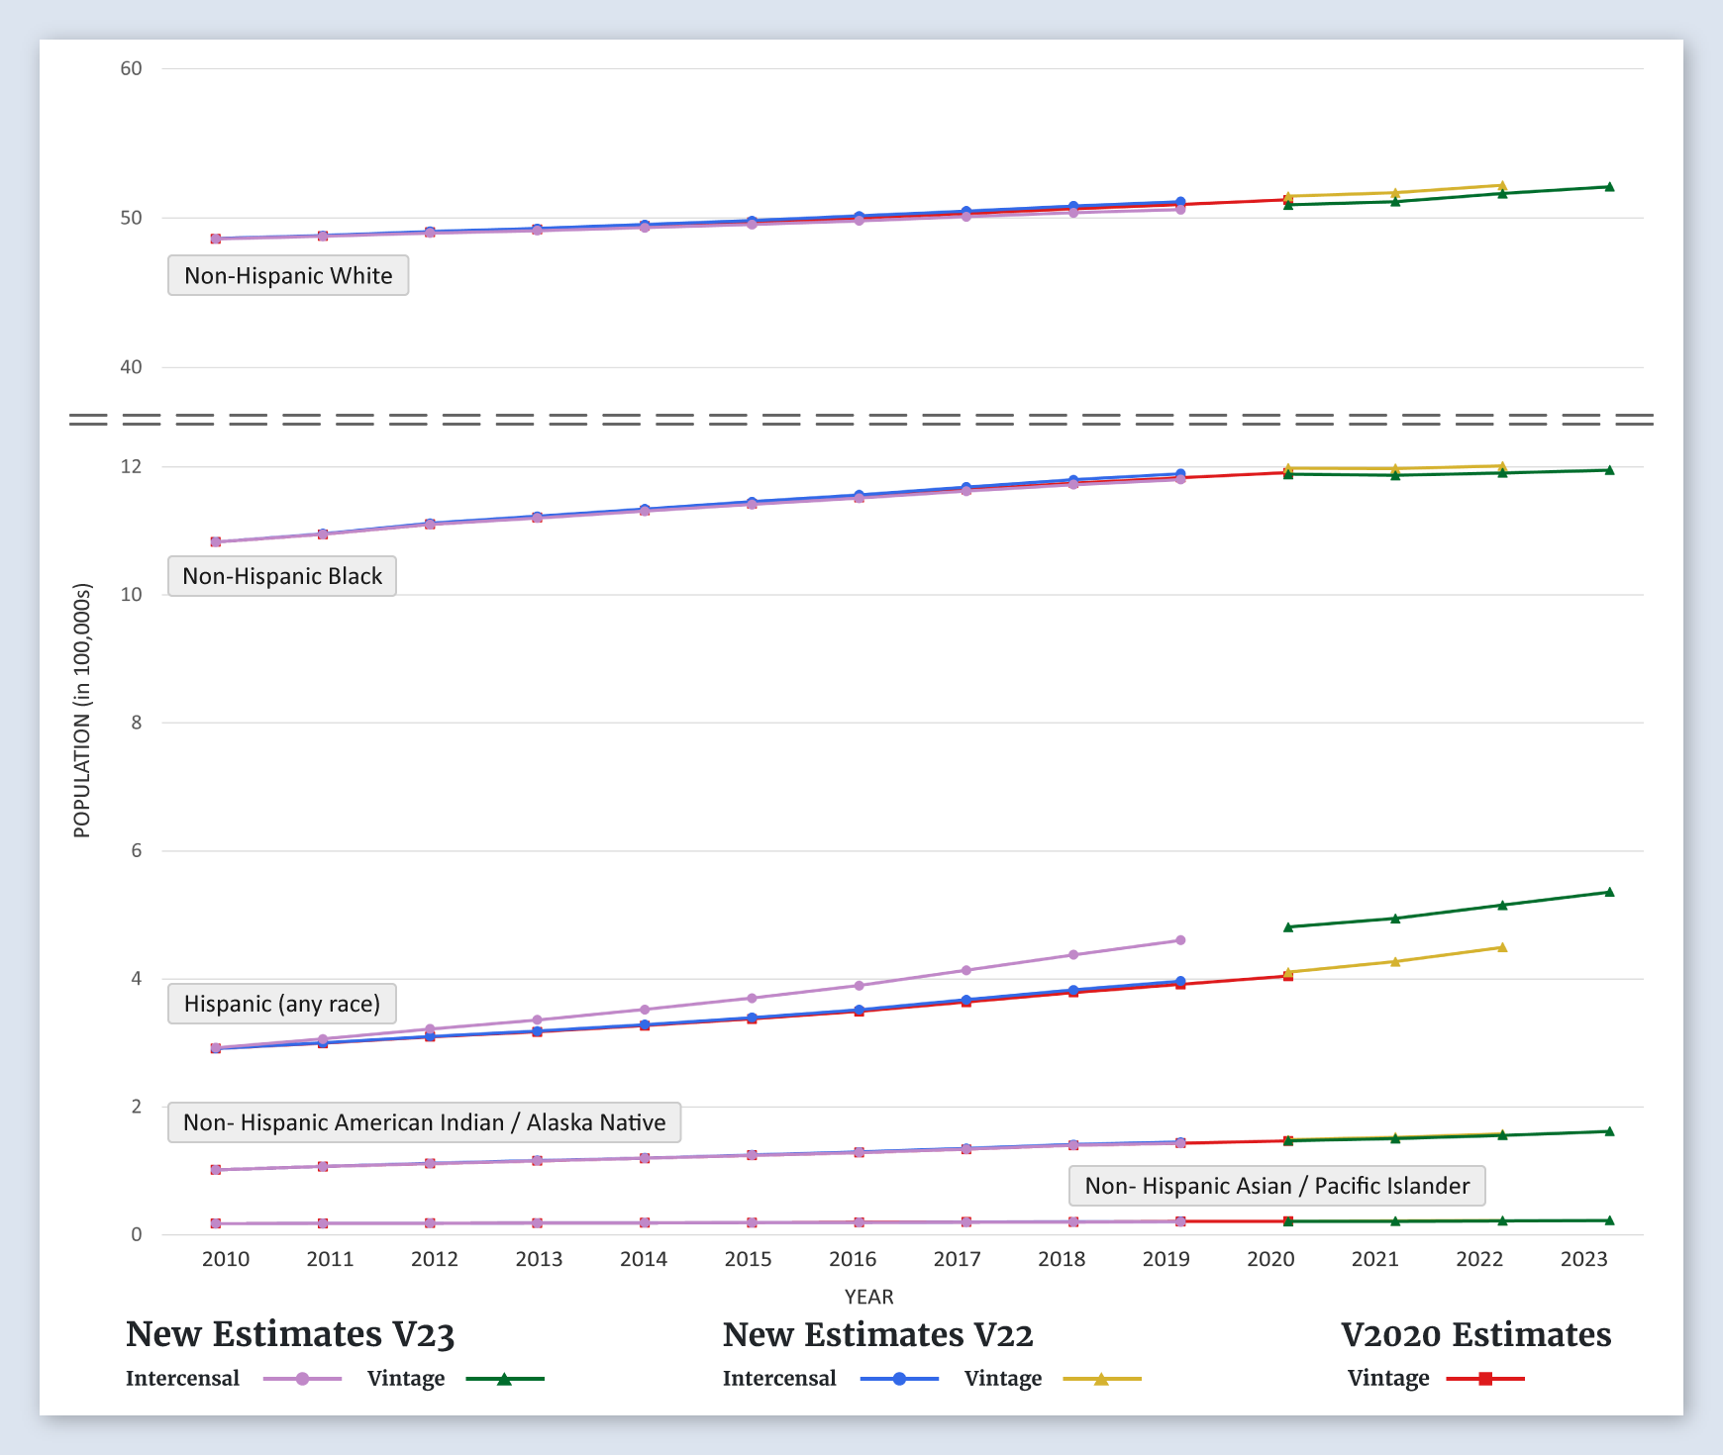Image resolution: width=1723 pixels, height=1455 pixels.
Task: Click the green V23 Vintage legend triangle
Action: pos(504,1379)
